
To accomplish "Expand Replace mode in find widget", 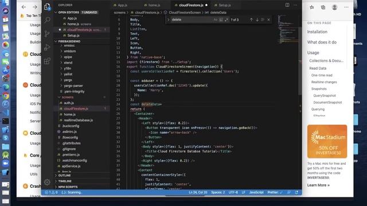I will coord(168,20).
